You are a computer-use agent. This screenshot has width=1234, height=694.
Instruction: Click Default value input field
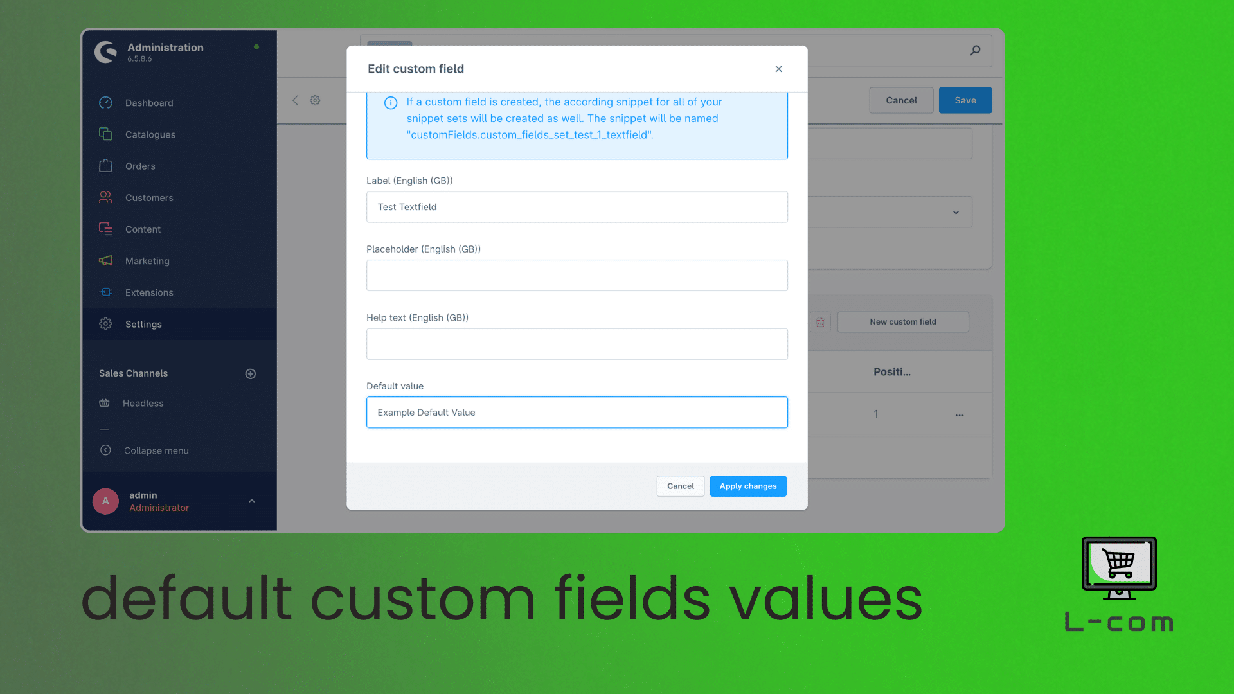click(x=577, y=412)
